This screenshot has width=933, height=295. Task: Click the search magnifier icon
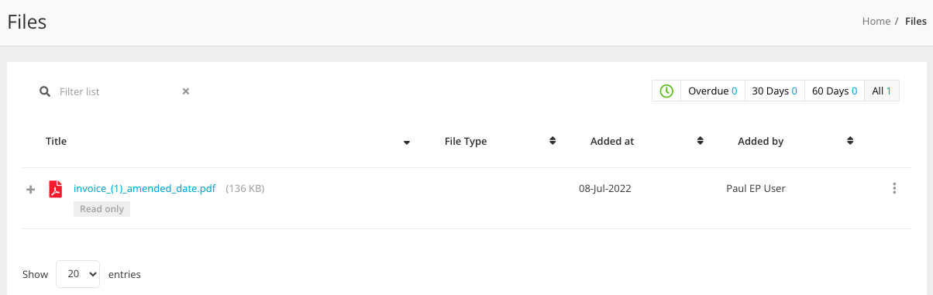click(45, 91)
